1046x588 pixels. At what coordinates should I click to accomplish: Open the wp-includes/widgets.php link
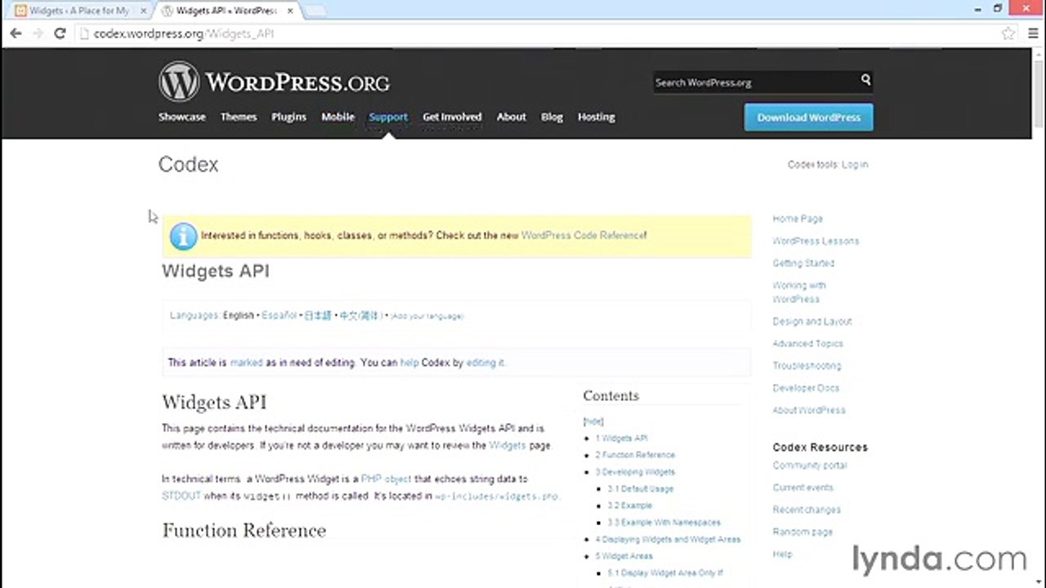click(x=496, y=496)
